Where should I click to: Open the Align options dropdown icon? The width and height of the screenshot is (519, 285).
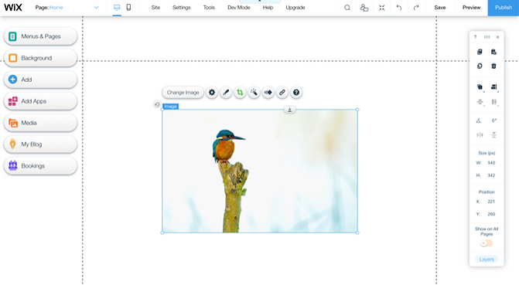point(494,87)
